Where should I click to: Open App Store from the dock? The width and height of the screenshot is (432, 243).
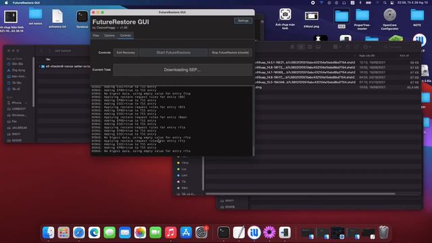(186, 232)
